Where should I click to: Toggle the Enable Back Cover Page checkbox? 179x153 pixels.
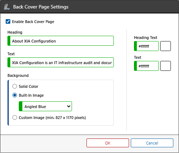[8, 22]
